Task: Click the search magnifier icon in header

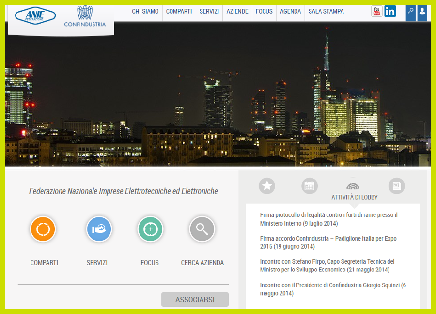Action: pos(411,12)
